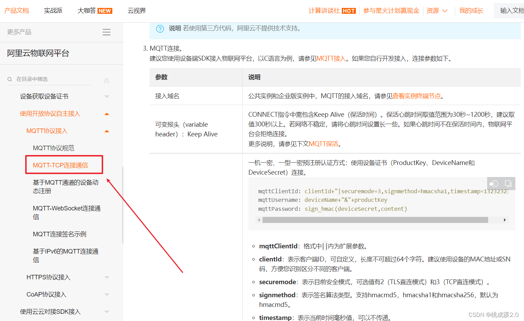The width and height of the screenshot is (524, 321).
Task: Go to the 云视界 tab
Action: 137,11
